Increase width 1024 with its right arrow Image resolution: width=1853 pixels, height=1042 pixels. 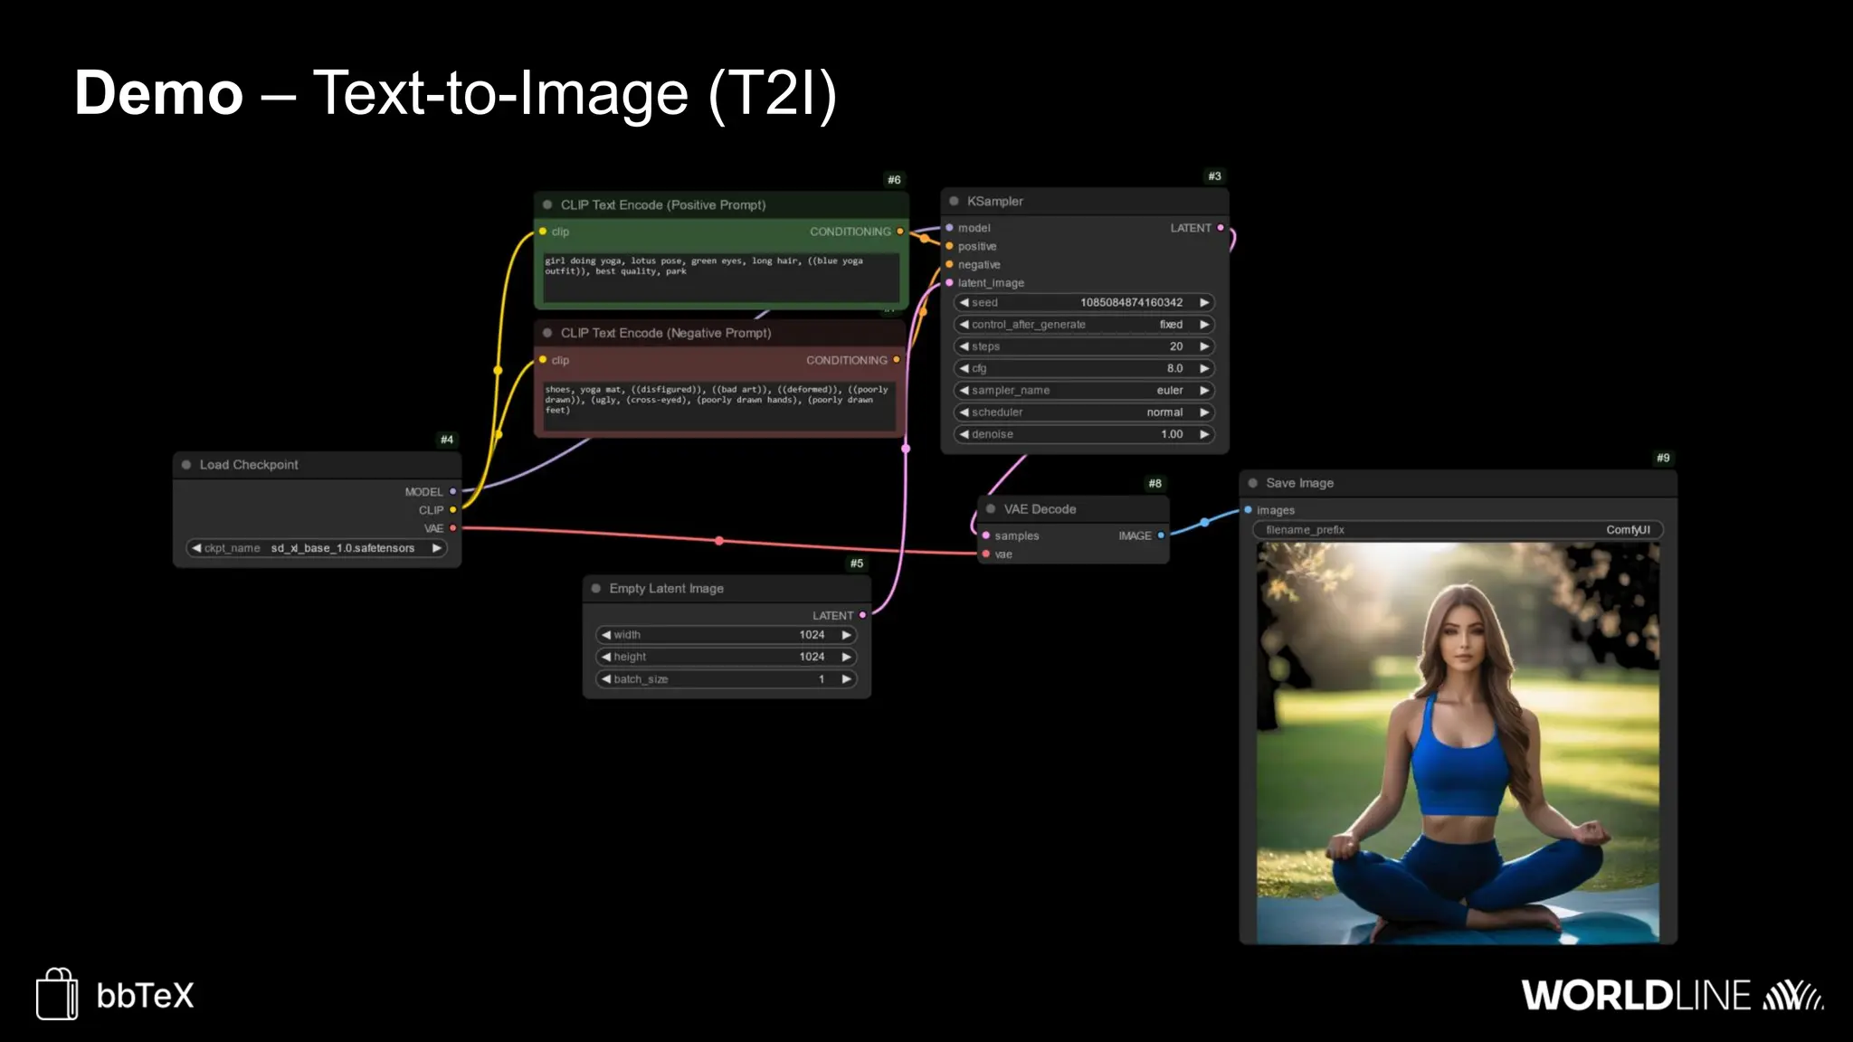tap(846, 635)
